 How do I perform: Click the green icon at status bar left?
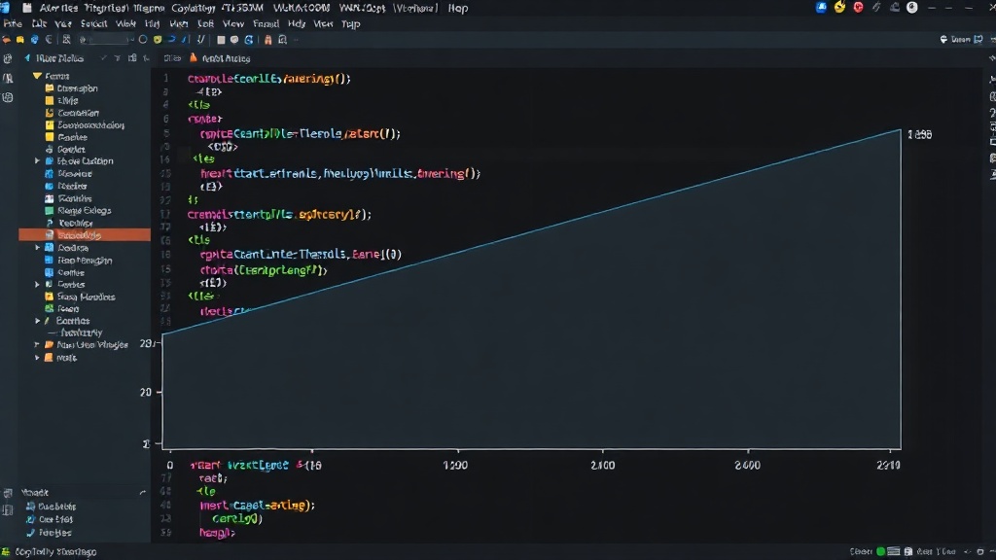click(6, 552)
